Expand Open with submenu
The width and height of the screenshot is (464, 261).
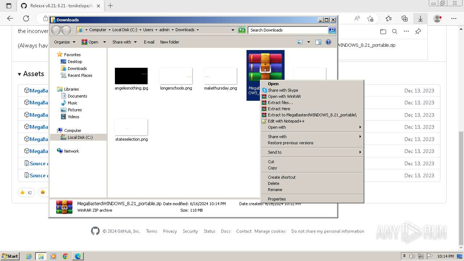(312, 127)
